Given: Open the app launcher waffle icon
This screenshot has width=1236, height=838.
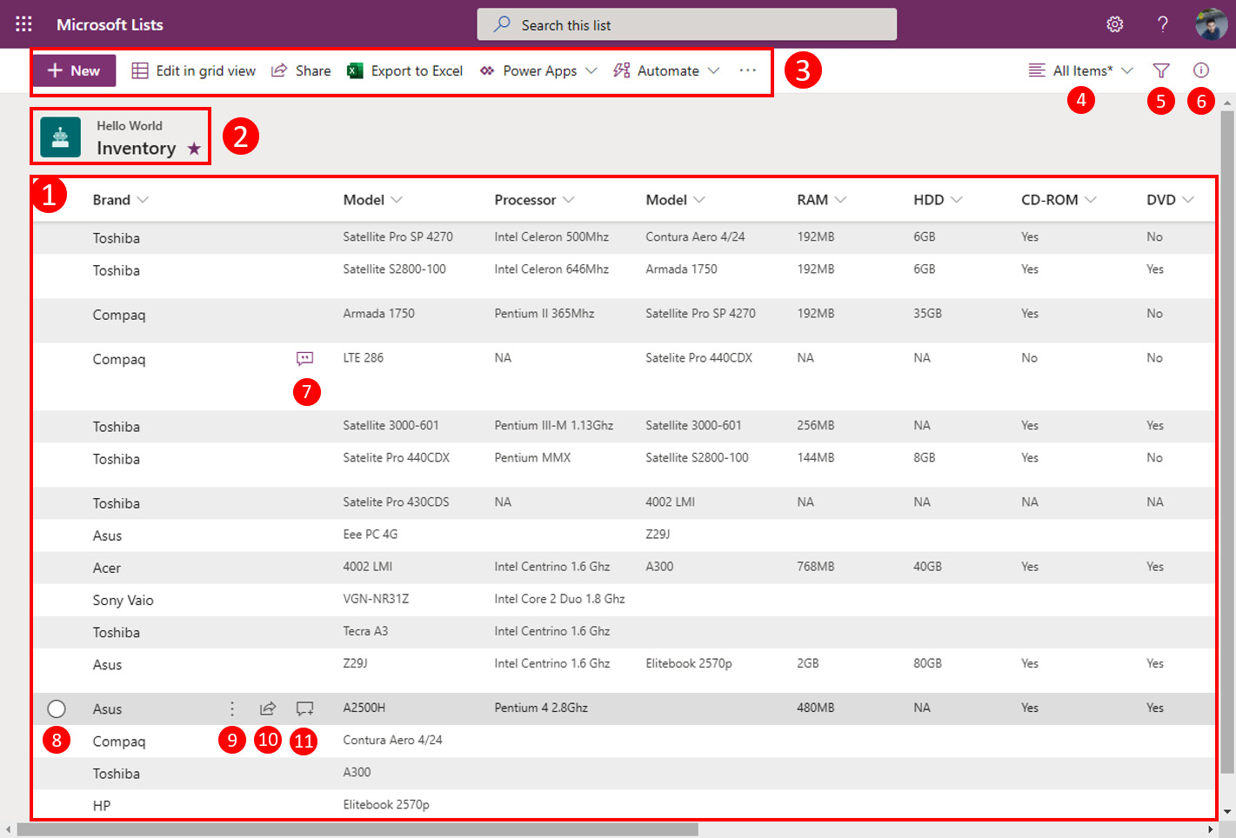Looking at the screenshot, I should tap(23, 24).
